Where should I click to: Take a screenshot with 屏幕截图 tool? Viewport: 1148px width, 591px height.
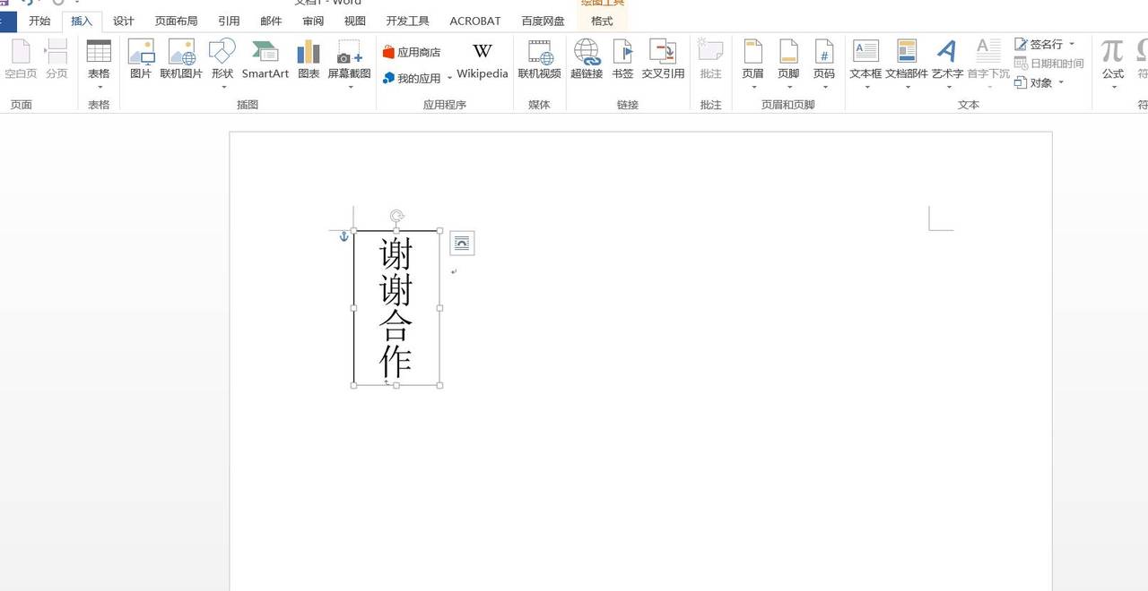coord(349,61)
